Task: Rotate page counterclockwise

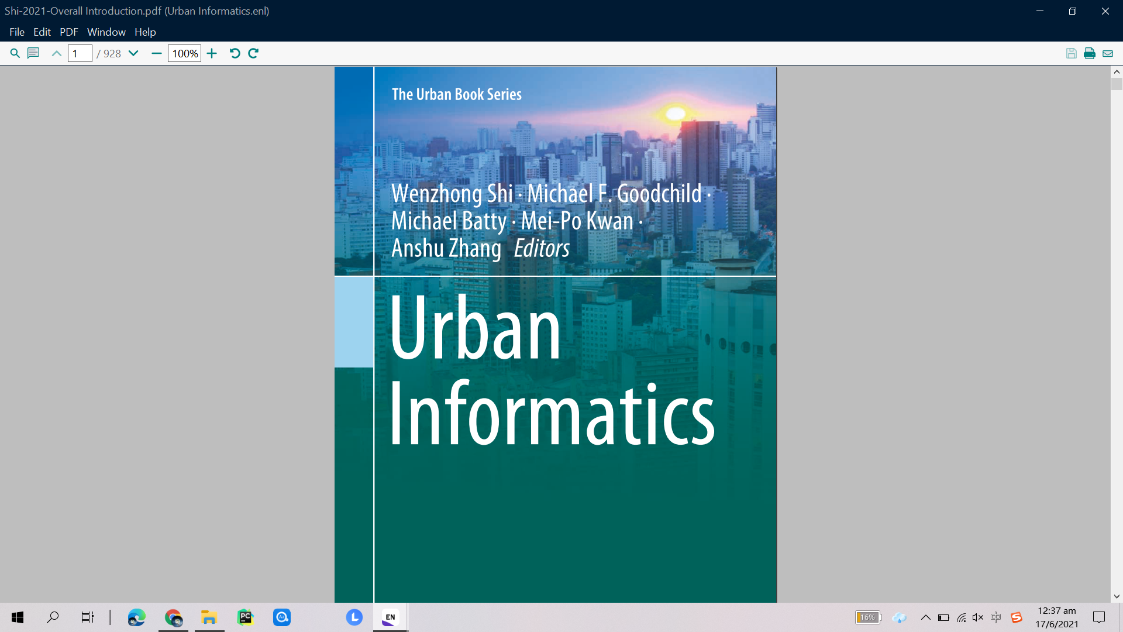Action: pyautogui.click(x=235, y=53)
